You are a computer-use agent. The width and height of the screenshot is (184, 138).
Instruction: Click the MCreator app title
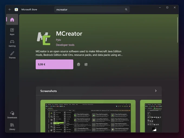(x=69, y=33)
